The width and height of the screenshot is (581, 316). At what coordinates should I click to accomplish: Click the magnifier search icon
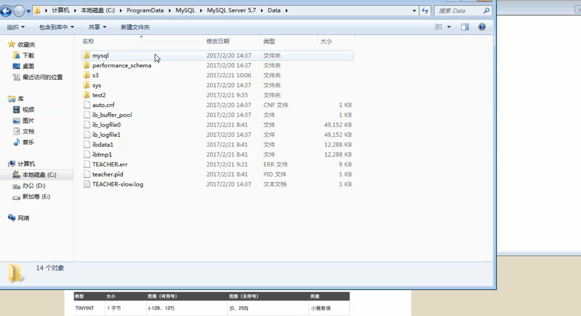tap(486, 11)
